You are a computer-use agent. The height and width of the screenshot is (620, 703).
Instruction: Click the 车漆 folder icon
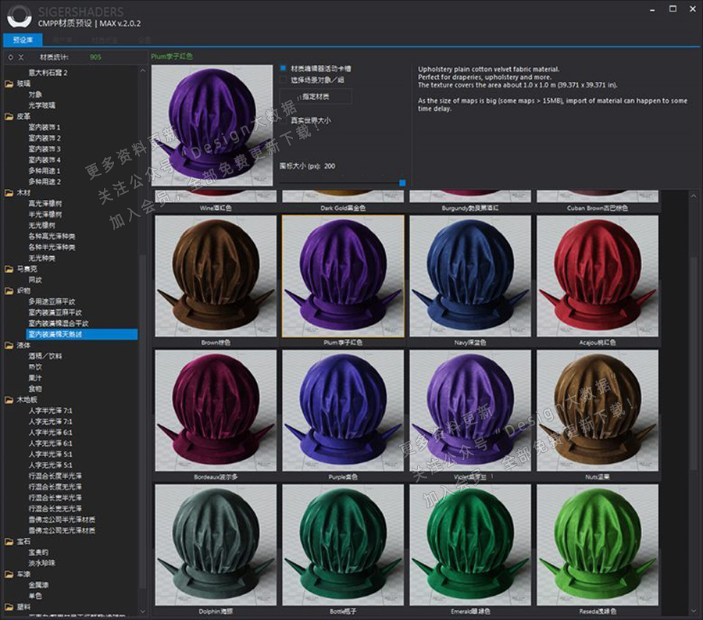click(x=9, y=574)
